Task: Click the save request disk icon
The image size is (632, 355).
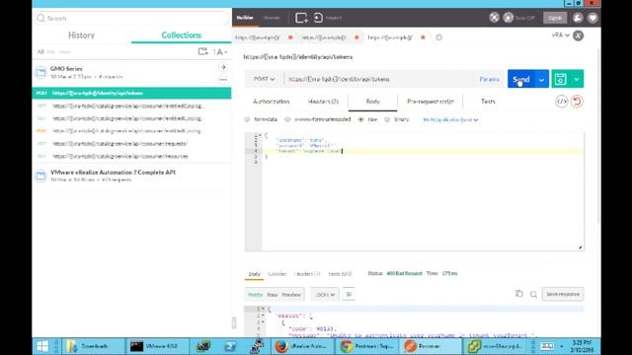Action: click(x=560, y=79)
